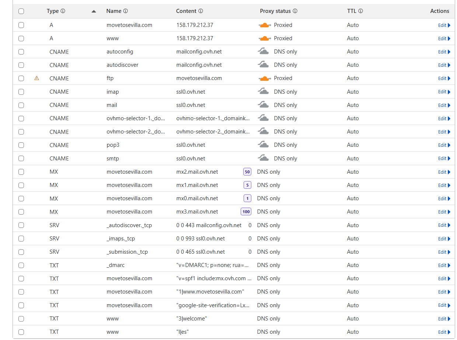The width and height of the screenshot is (457, 340).
Task: Click the grey cloud icon on the smtp row
Action: coord(263,158)
